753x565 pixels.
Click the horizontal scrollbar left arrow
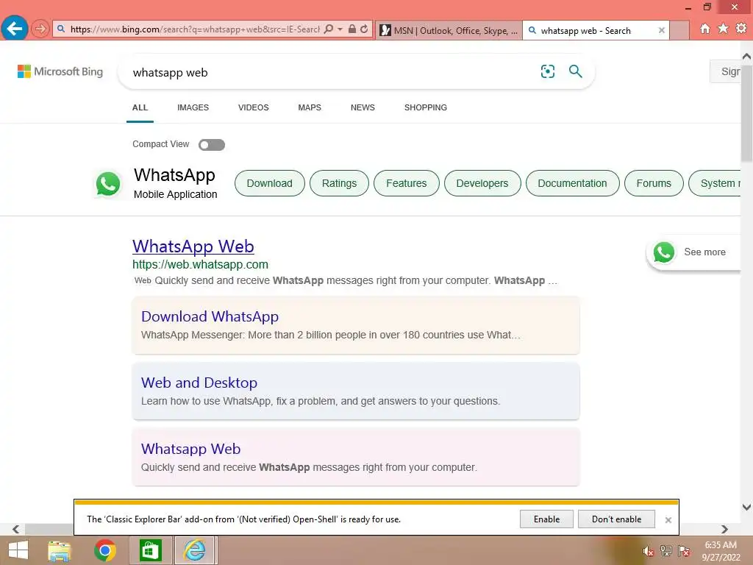(x=15, y=529)
